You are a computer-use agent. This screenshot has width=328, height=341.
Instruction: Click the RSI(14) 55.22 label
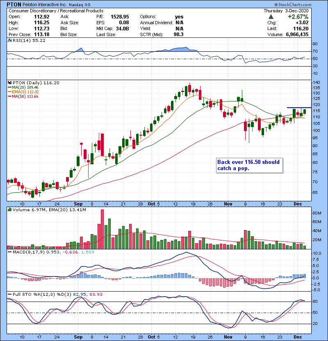coord(29,40)
